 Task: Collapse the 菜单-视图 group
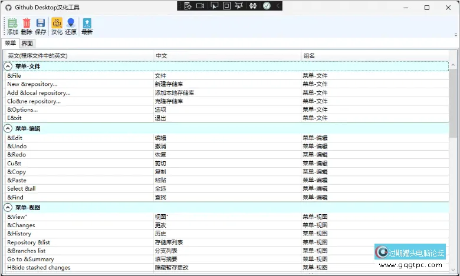8,208
